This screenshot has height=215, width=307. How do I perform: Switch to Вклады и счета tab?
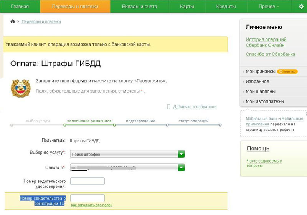click(x=139, y=7)
